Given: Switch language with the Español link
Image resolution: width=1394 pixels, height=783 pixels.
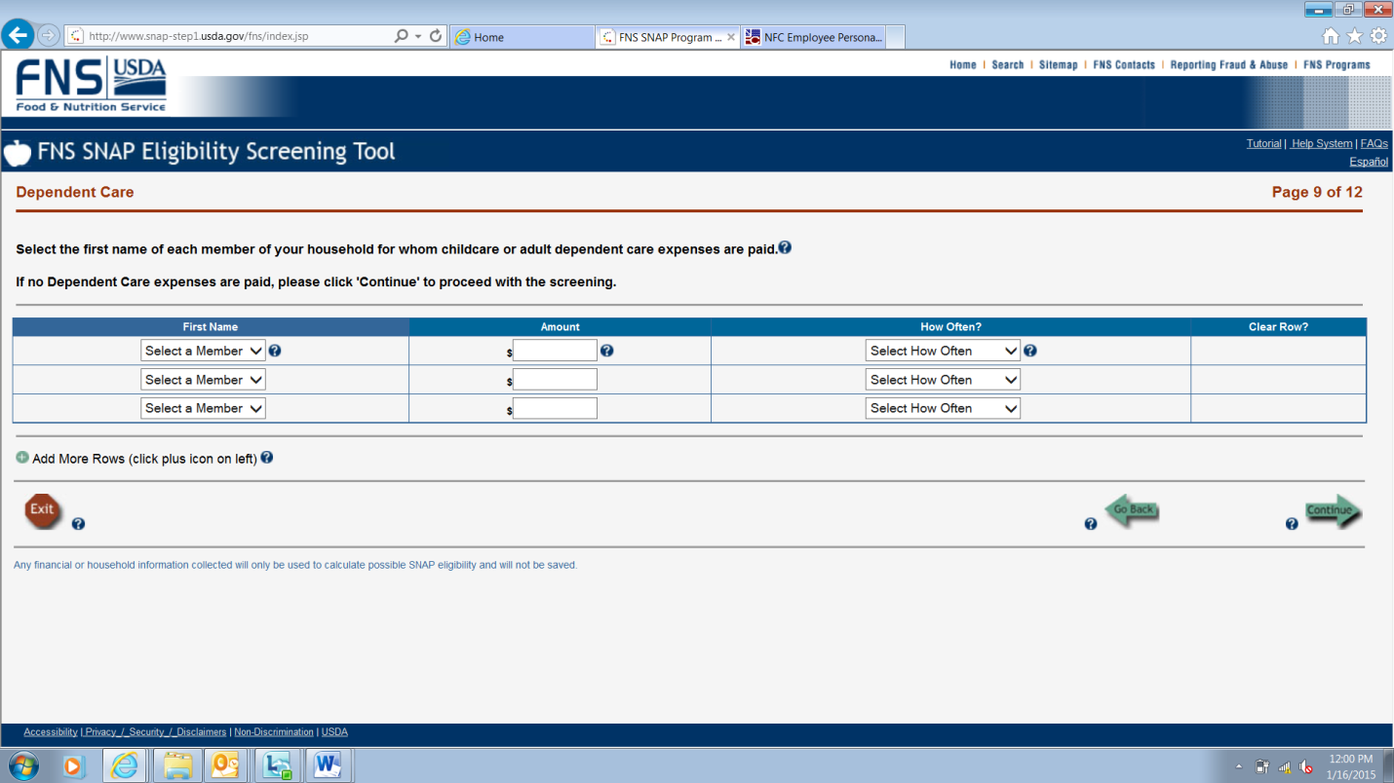Looking at the screenshot, I should click(1369, 162).
